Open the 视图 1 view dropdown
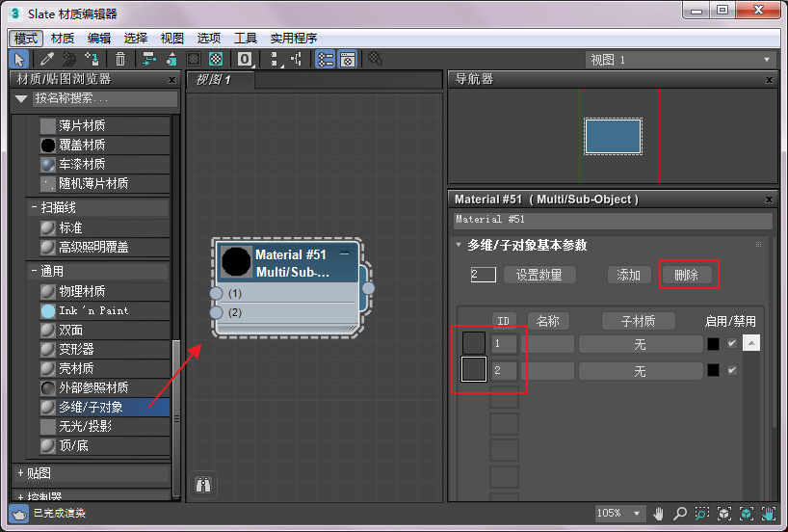 click(680, 60)
